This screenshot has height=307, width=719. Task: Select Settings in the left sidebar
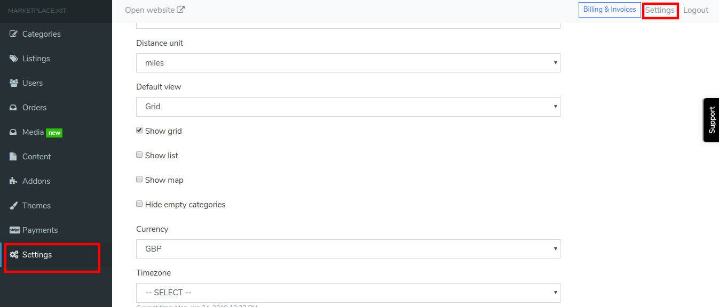coord(37,255)
